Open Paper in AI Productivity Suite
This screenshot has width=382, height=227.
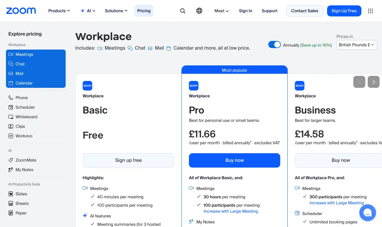[x=36, y=213]
